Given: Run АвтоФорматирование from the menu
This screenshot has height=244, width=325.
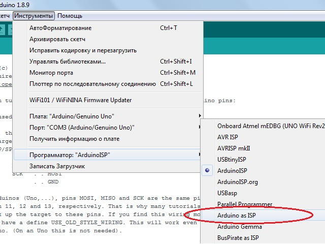Looking at the screenshot, I should tap(108, 28).
